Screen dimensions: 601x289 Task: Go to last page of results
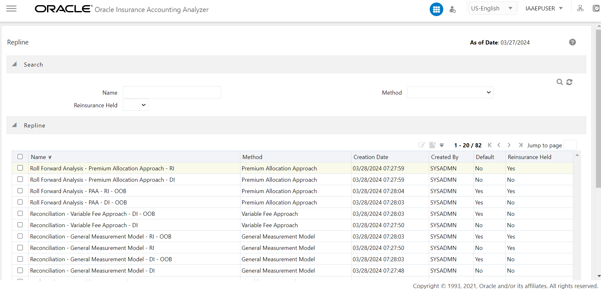(x=521, y=145)
